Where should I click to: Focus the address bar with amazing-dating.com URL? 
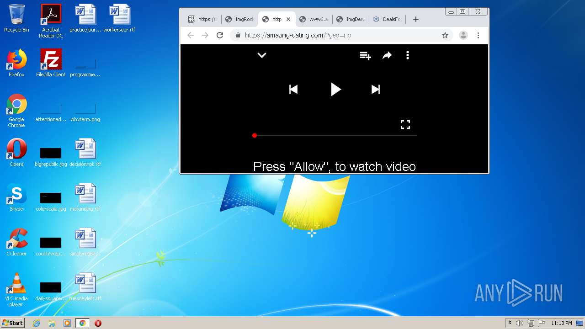[341, 35]
